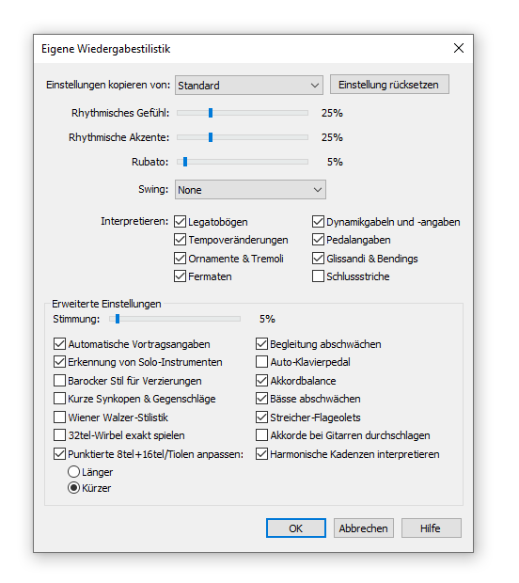The image size is (519, 583).
Task: Enable Auto-Klavierpedal option
Action: point(261,362)
